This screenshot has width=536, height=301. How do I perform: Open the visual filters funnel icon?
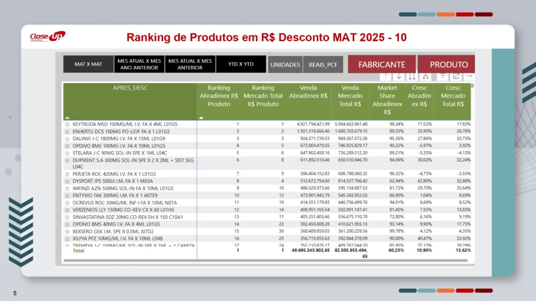click(442, 76)
